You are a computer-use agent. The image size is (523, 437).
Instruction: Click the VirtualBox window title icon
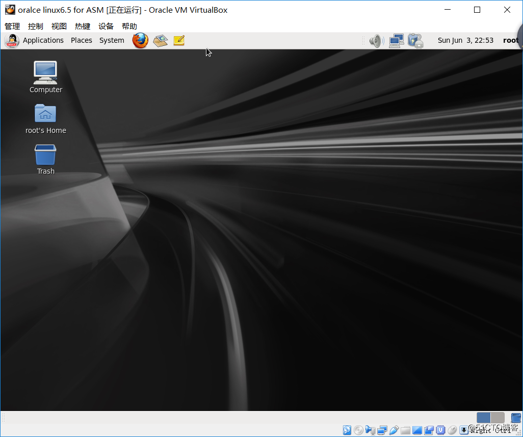pos(10,10)
